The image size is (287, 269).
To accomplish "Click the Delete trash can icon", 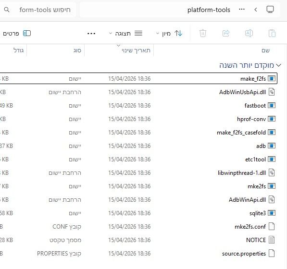I will [202, 33].
